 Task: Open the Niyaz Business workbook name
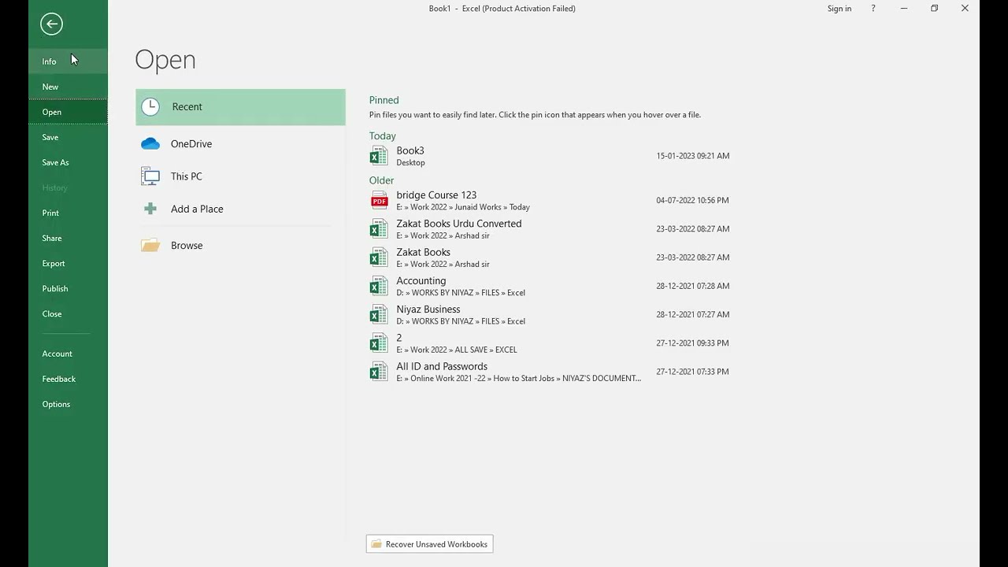(x=428, y=309)
